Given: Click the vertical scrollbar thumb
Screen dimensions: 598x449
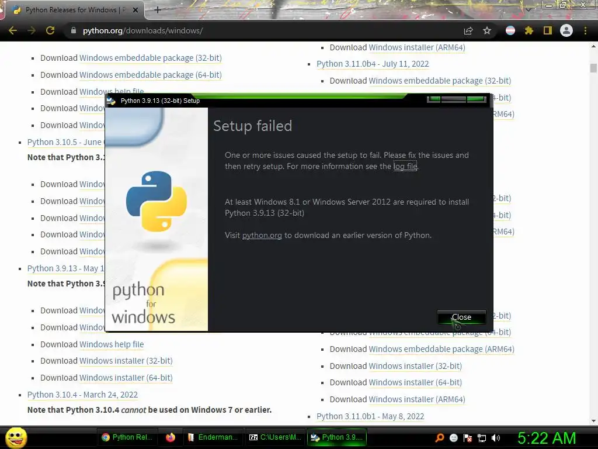Looking at the screenshot, I should tap(593, 68).
